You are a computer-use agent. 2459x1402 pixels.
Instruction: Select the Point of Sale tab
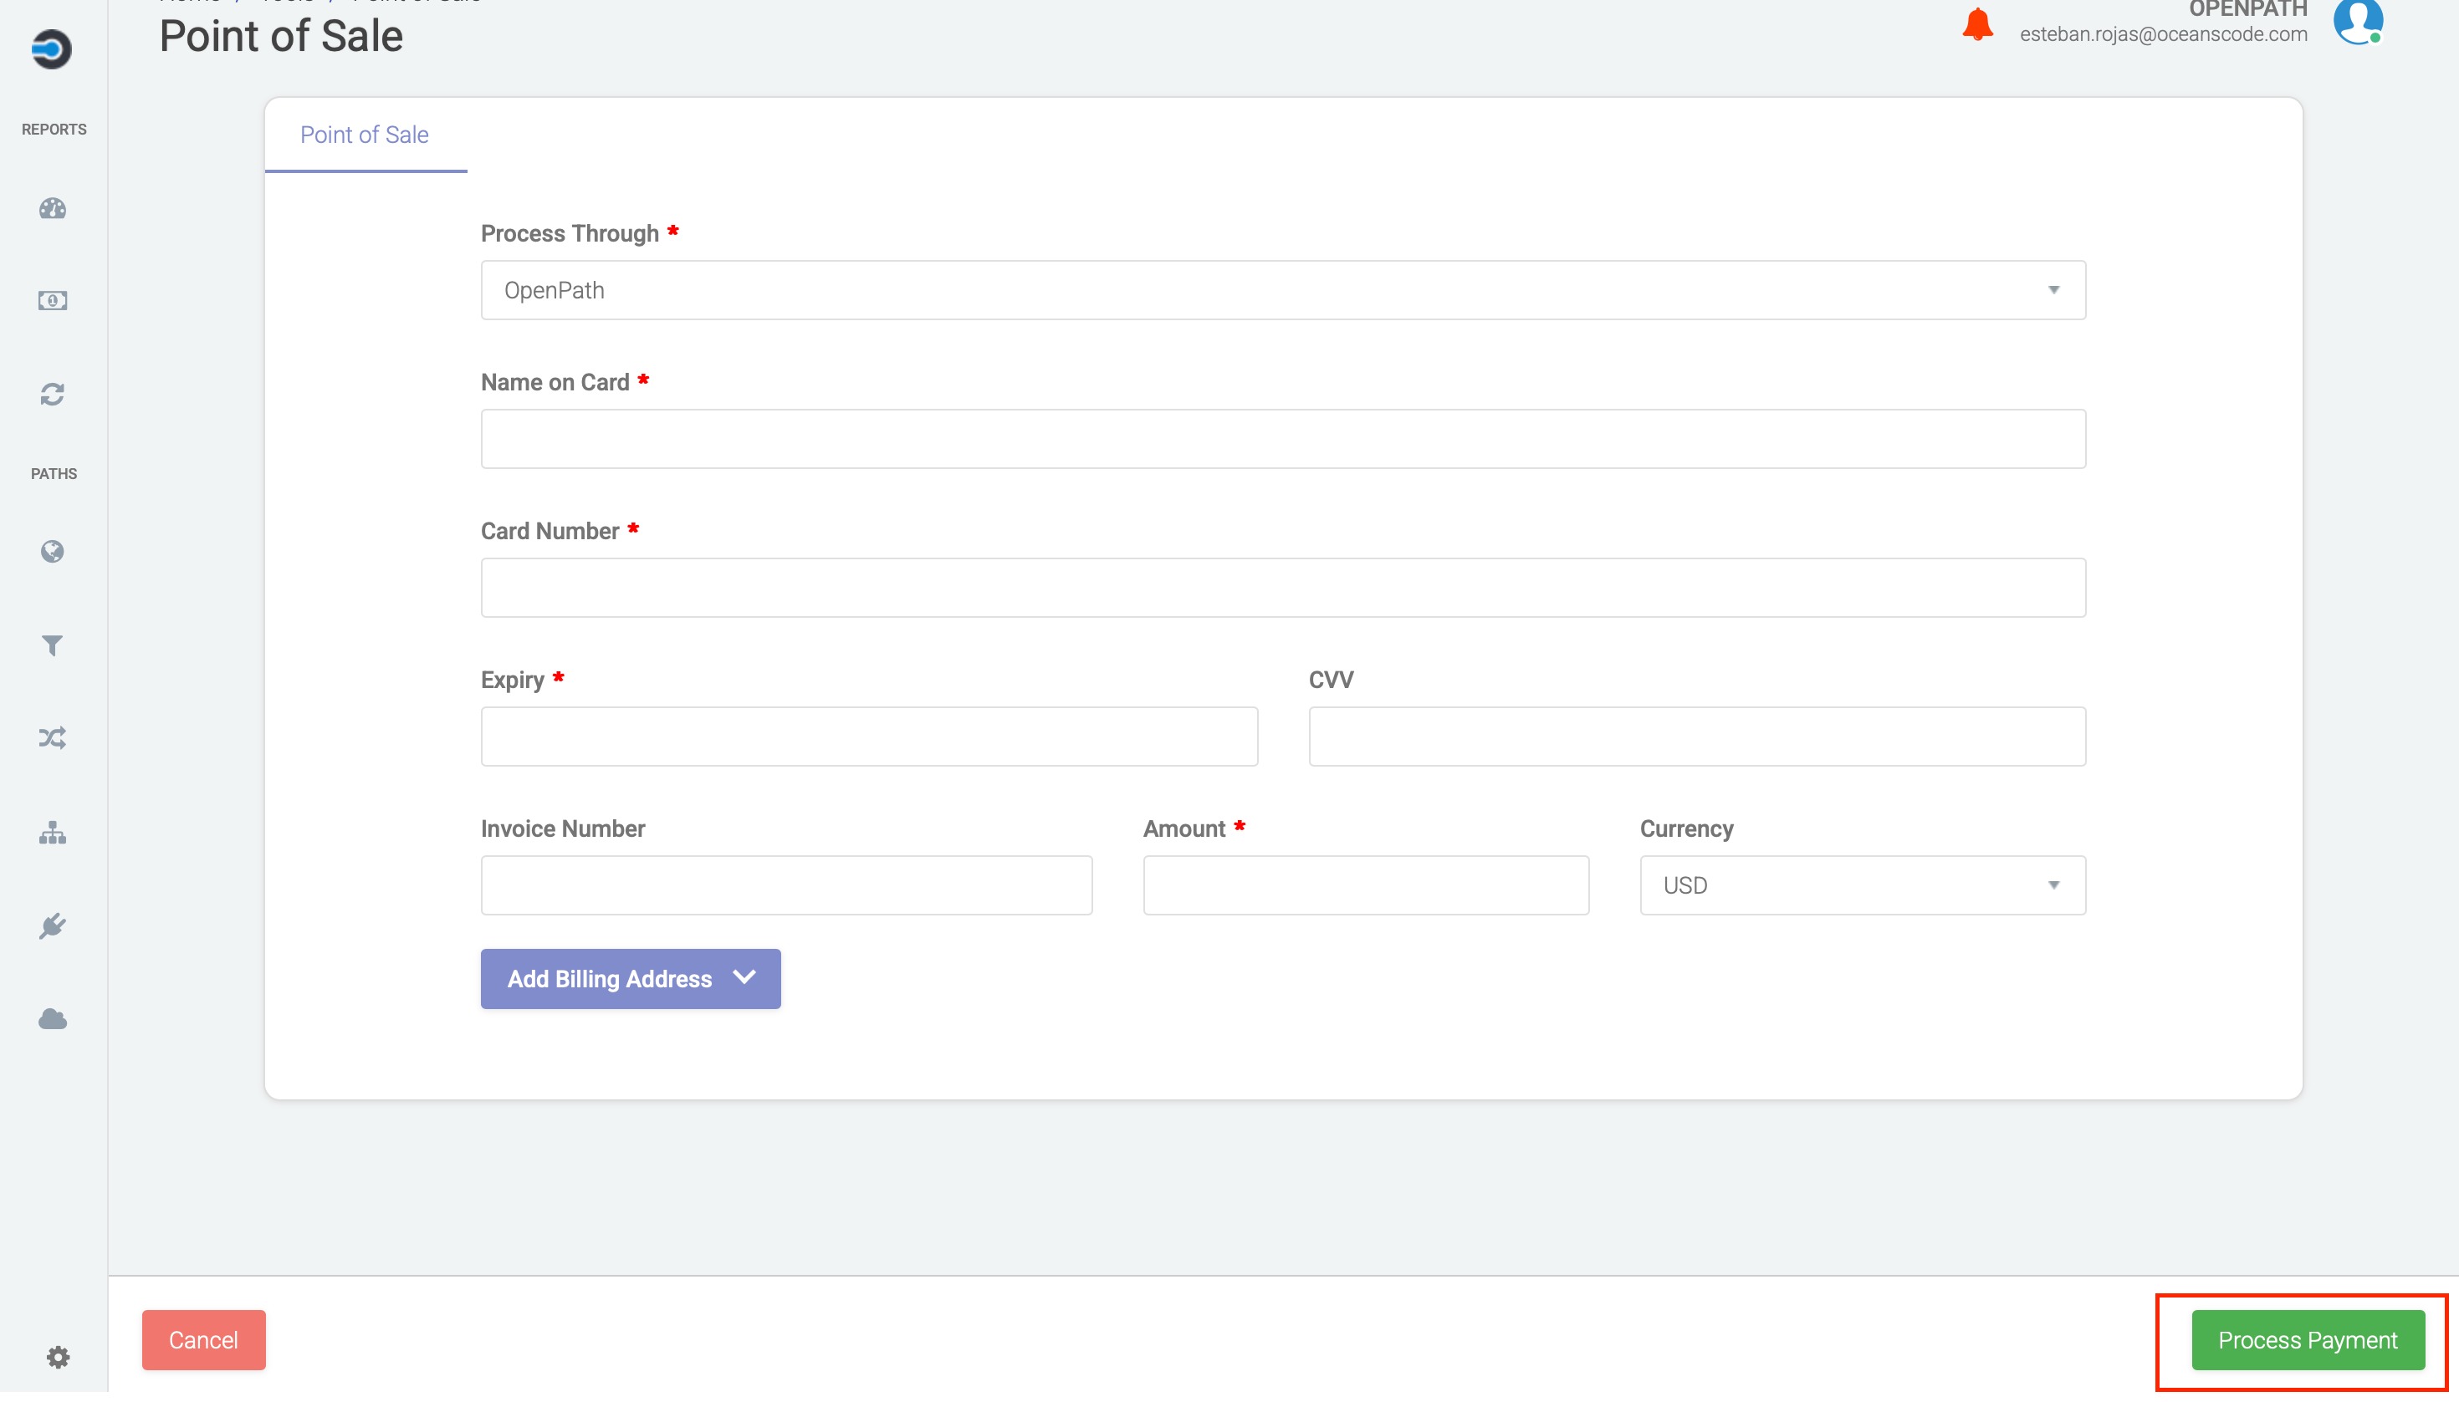365,135
